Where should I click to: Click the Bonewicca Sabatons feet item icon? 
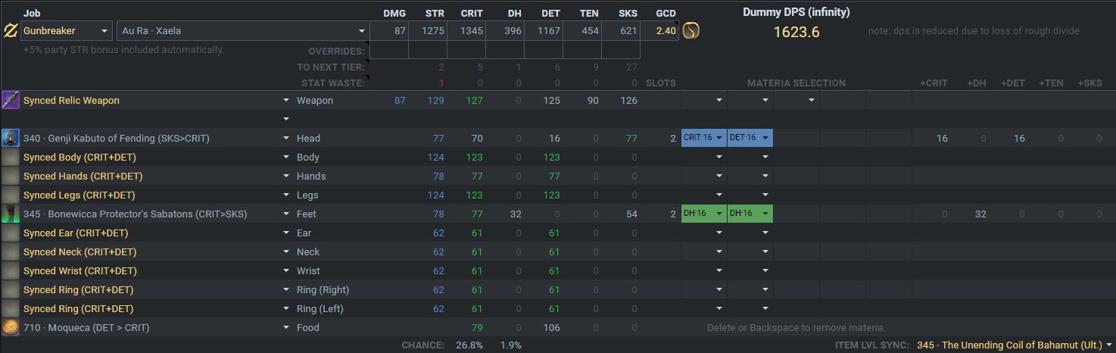11,214
